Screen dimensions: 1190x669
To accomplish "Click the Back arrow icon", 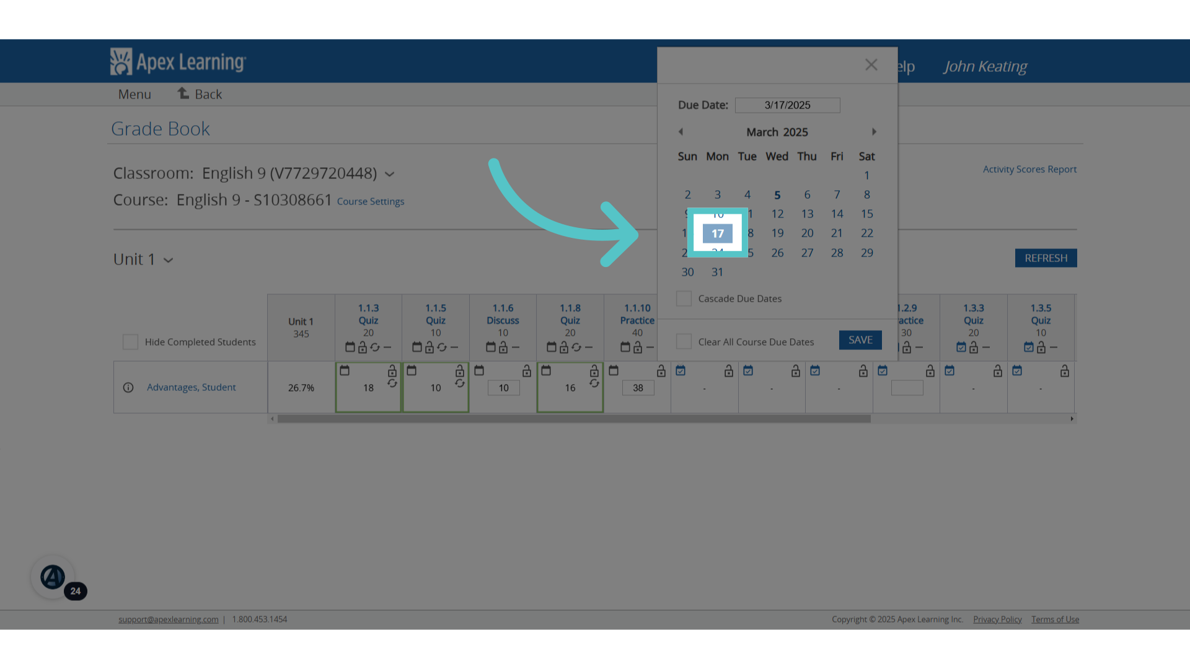I will pos(183,94).
